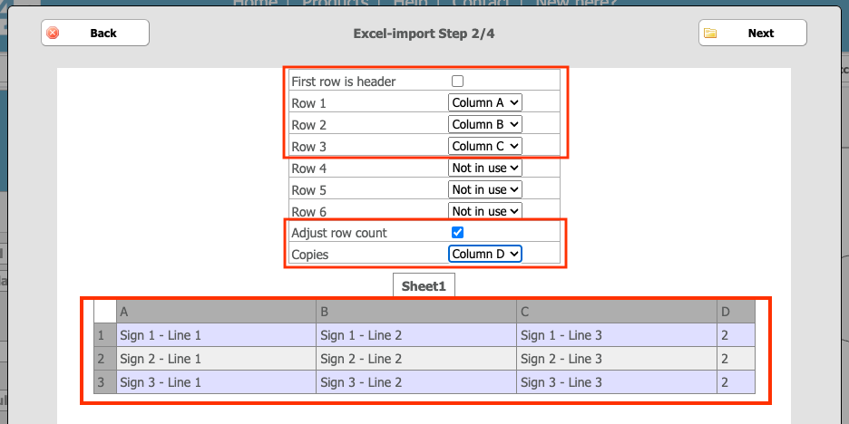Uncheck the Adjust row count checkbox

[458, 233]
